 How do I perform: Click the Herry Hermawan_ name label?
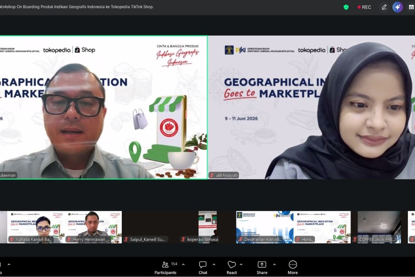(91, 239)
